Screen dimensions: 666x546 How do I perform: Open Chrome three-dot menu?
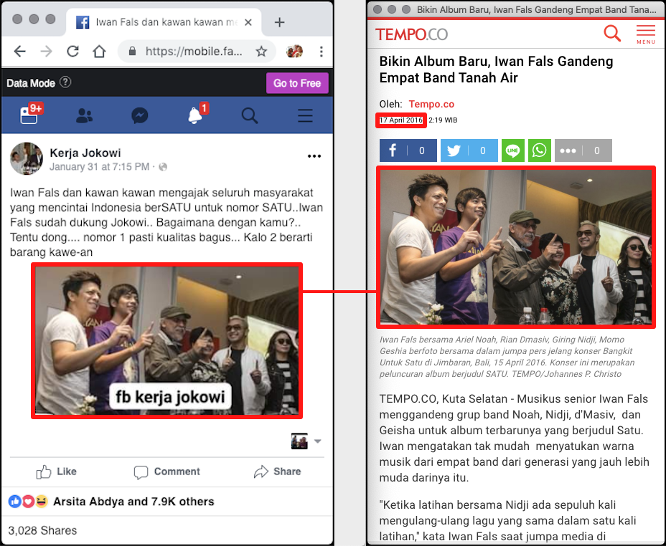point(321,52)
